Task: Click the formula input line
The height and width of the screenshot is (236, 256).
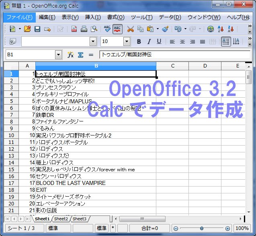Action: (175, 55)
